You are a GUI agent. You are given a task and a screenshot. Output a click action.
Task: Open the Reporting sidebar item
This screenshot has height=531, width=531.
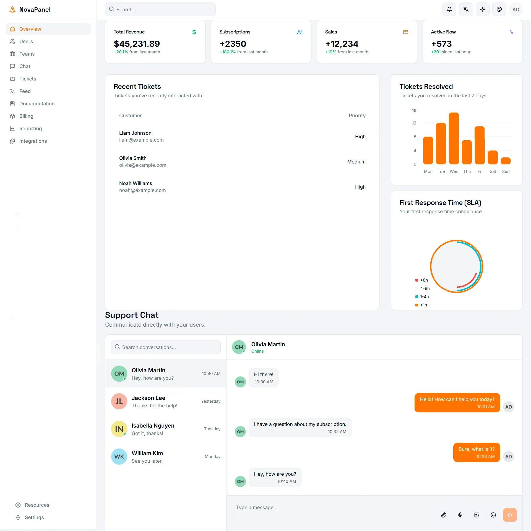pos(30,129)
